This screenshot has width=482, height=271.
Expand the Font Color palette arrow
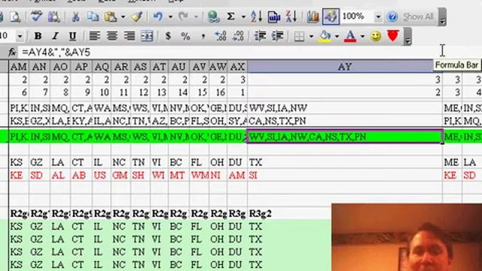pyautogui.click(x=362, y=36)
